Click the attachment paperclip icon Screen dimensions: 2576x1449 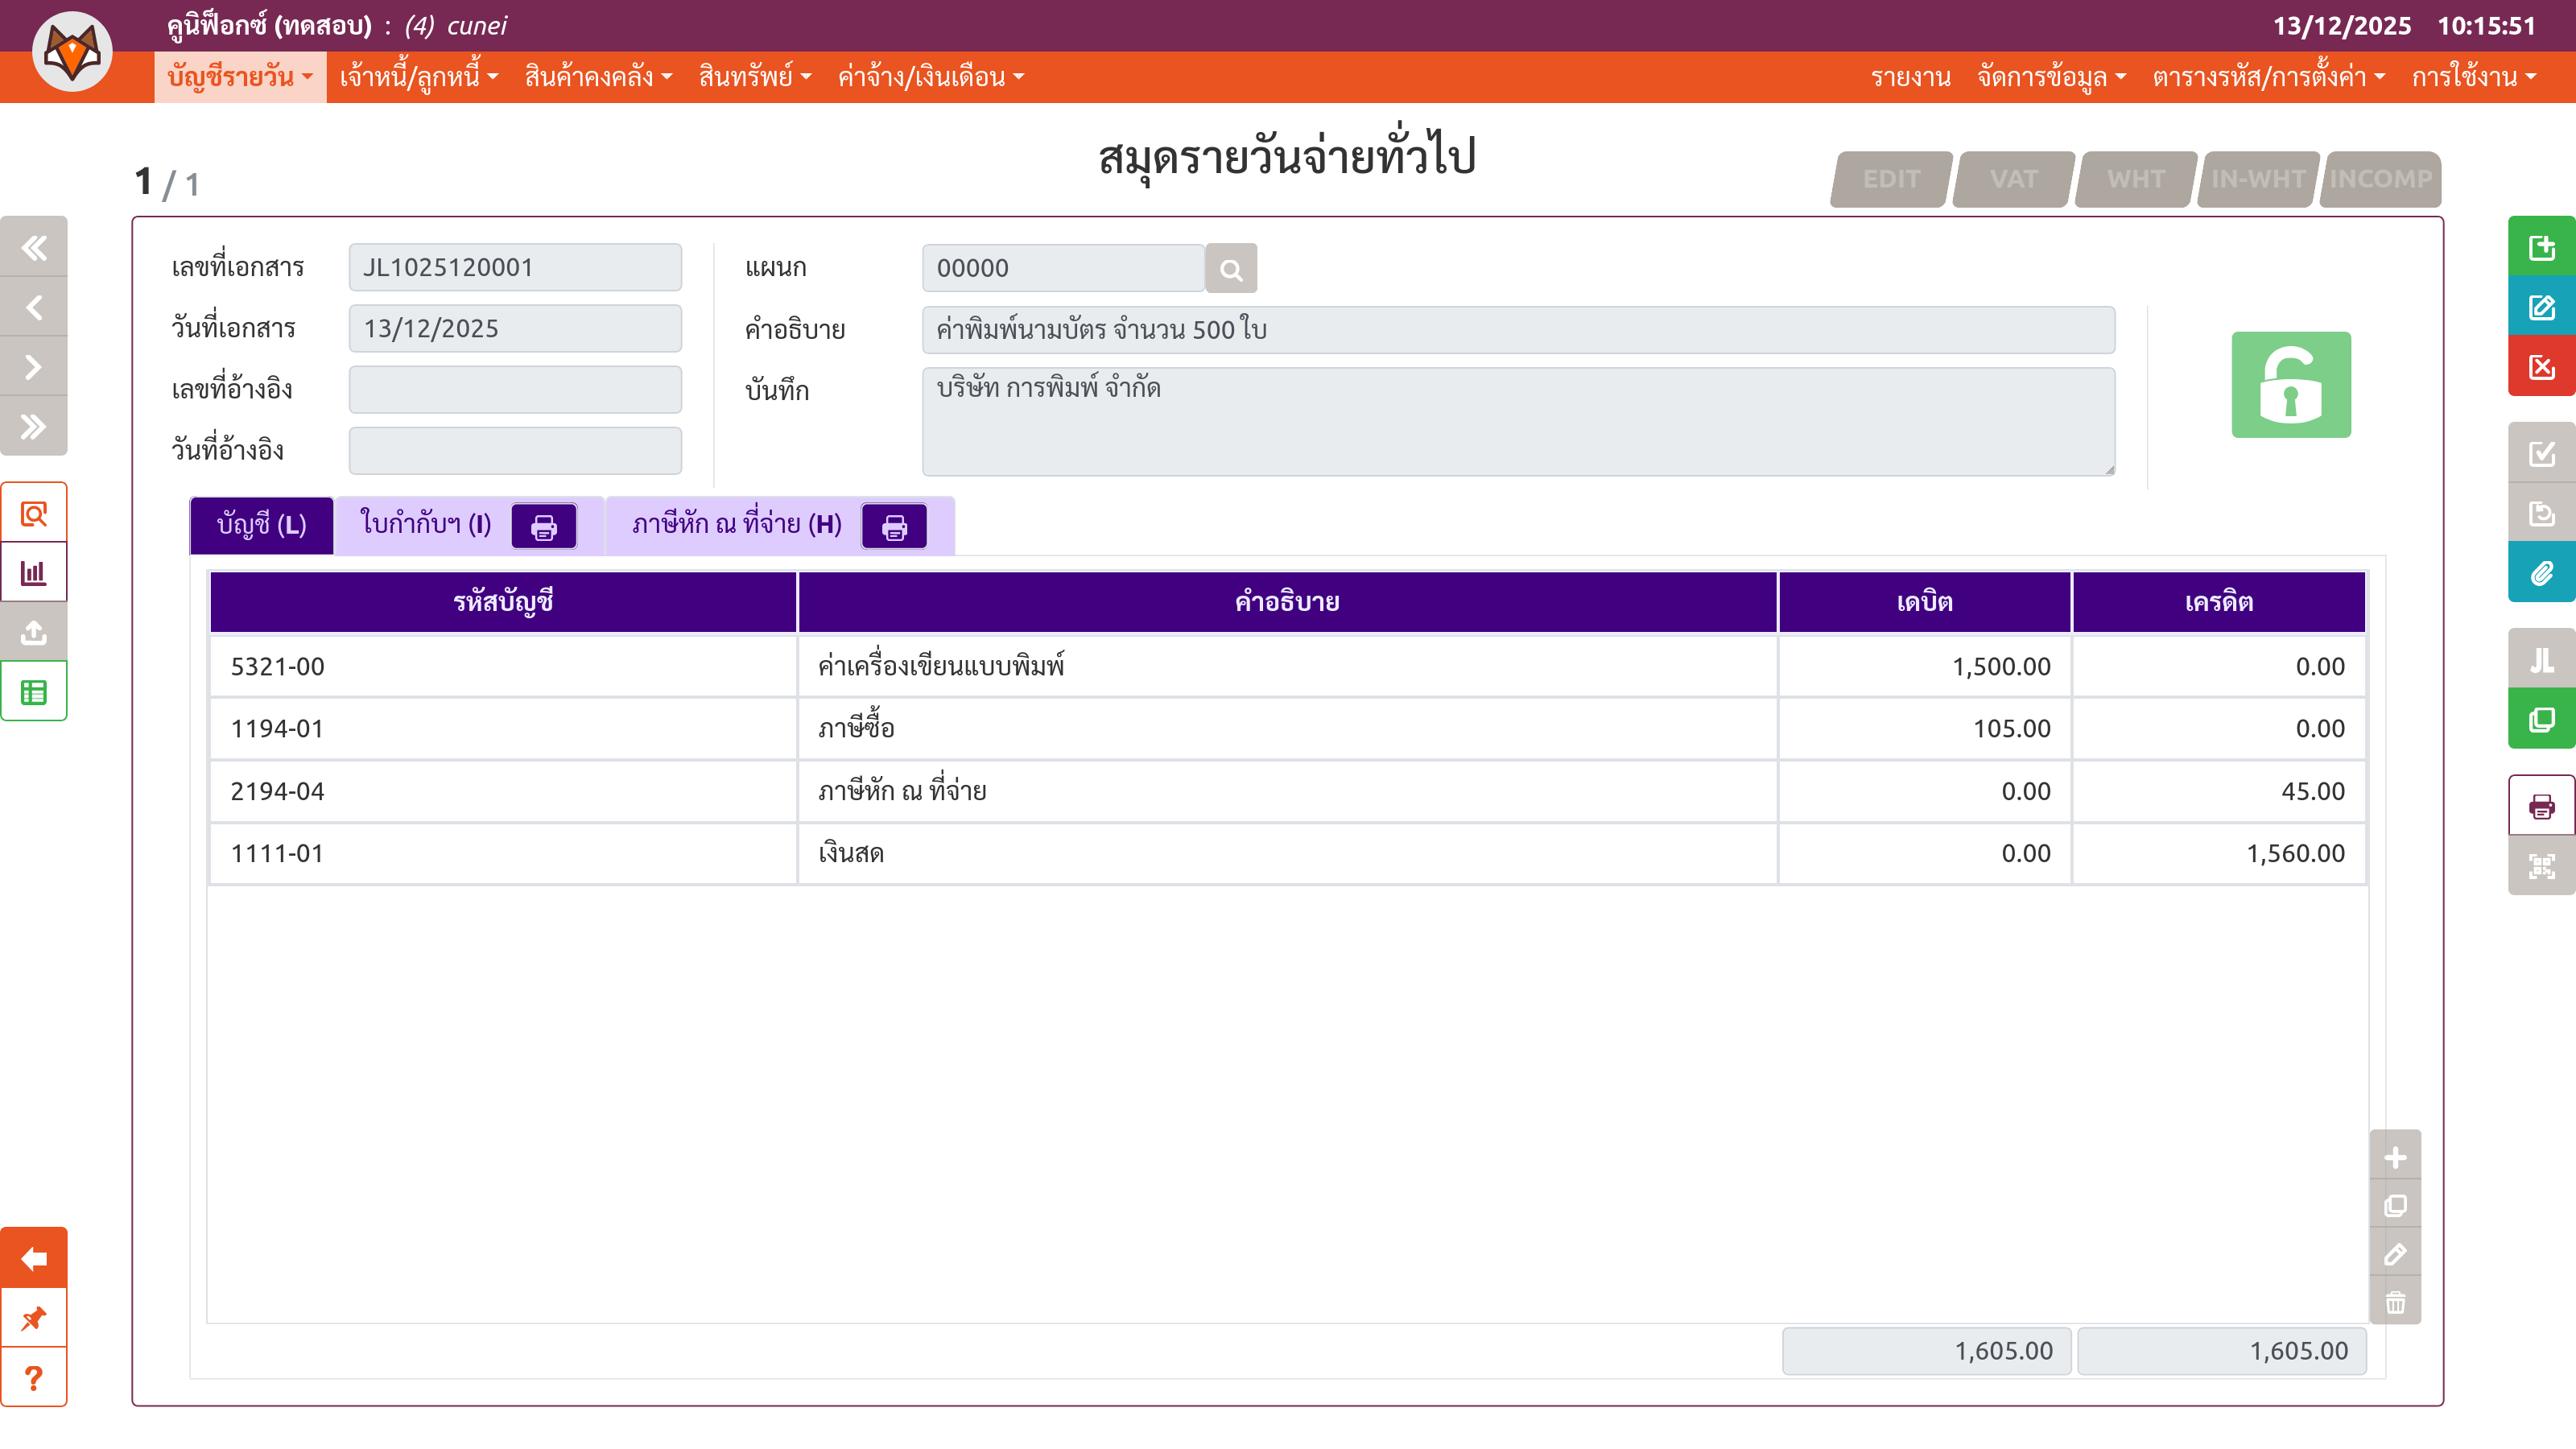pyautogui.click(x=2540, y=573)
